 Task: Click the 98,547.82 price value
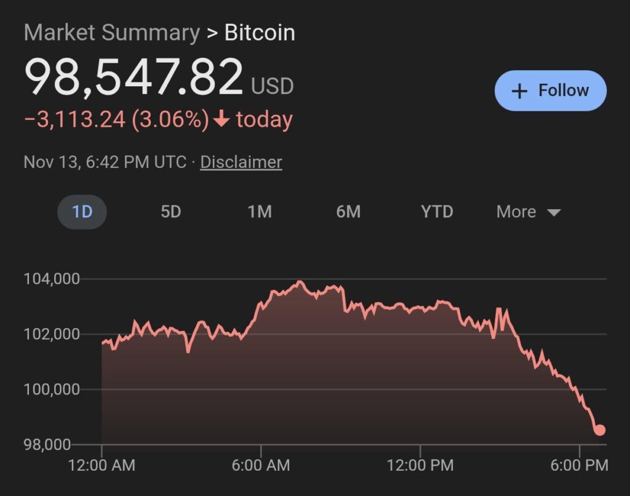(134, 77)
